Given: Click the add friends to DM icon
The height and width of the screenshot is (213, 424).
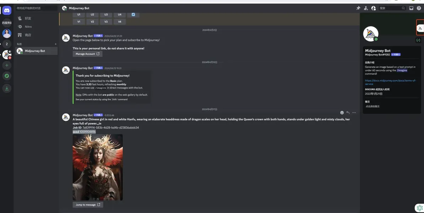Looking at the screenshot, I should click(366, 8).
